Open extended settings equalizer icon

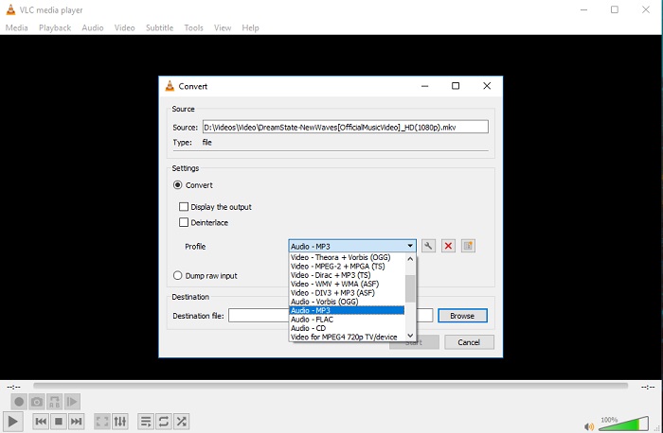119,422
